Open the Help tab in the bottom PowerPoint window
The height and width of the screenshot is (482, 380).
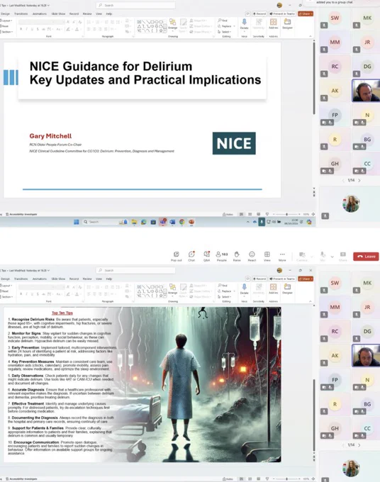109,279
